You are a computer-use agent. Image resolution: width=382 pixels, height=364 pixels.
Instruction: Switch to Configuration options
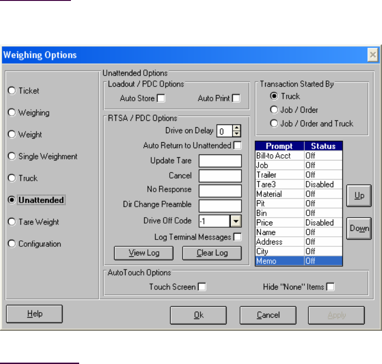(12, 244)
